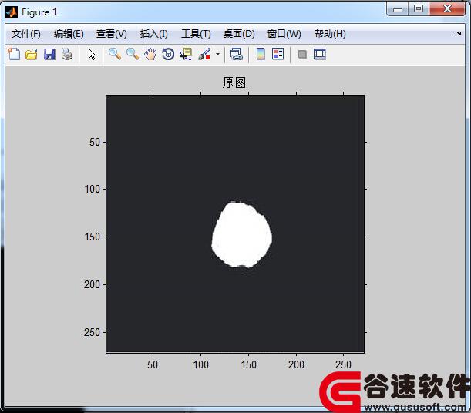The width and height of the screenshot is (471, 413).
Task: Open the 工具(T) menu
Action: (x=196, y=34)
